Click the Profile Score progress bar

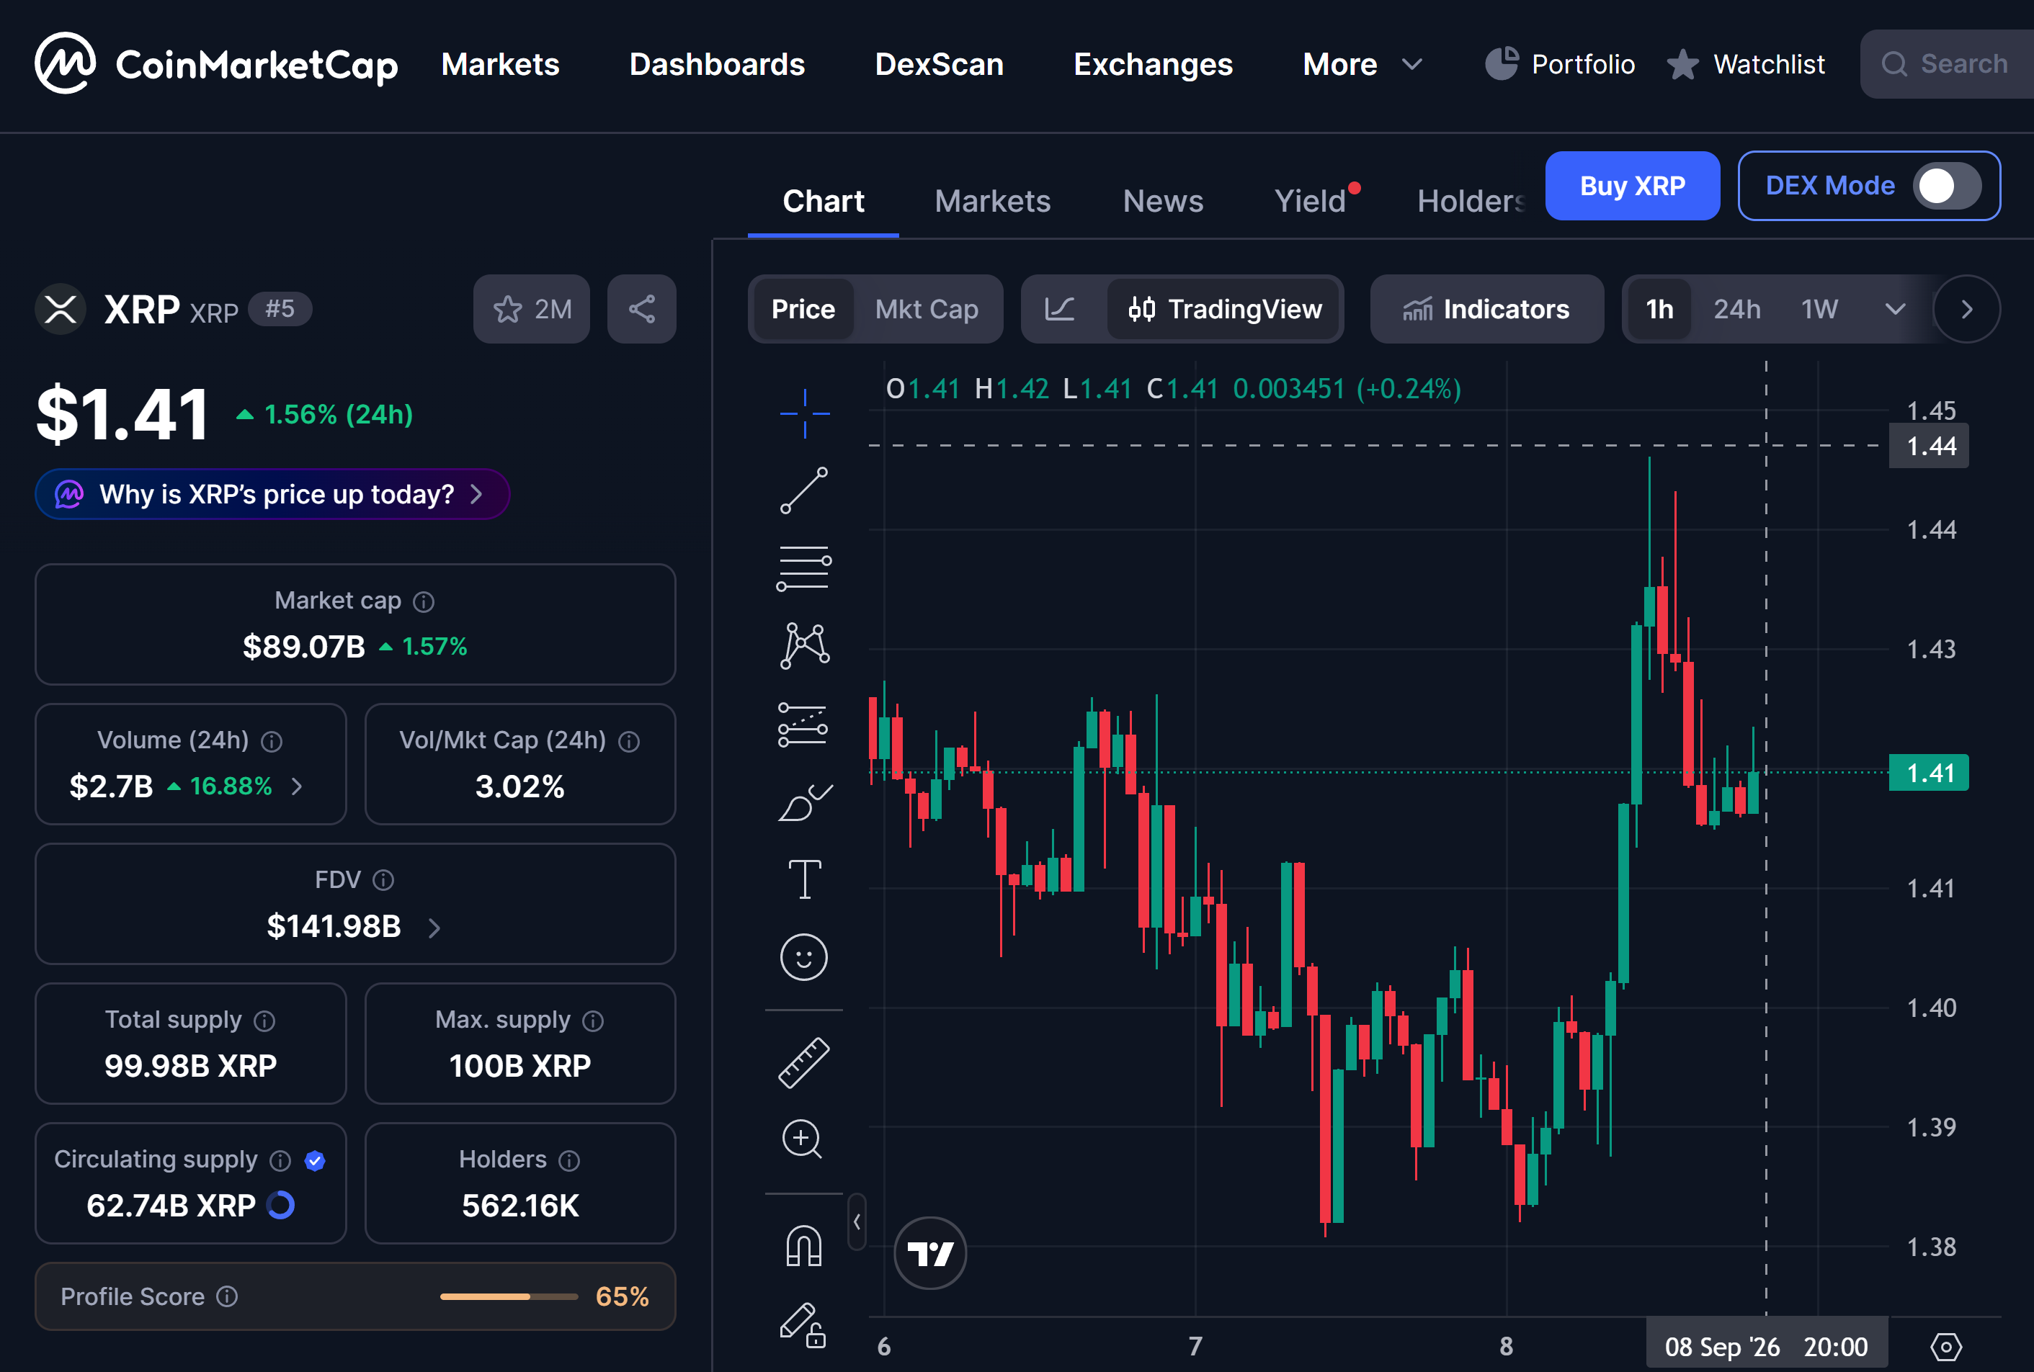509,1296
